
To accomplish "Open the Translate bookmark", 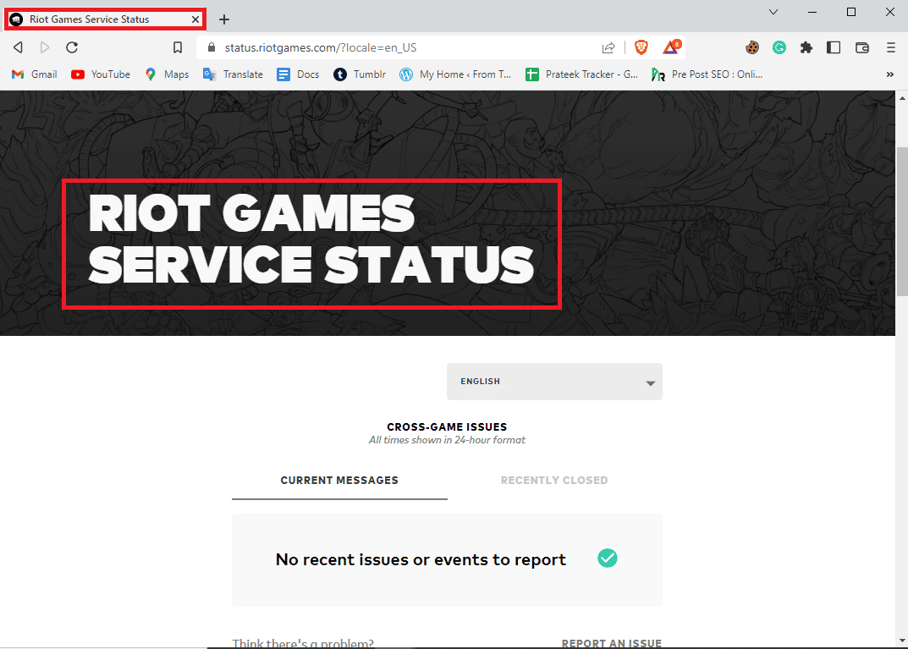I will 233,74.
